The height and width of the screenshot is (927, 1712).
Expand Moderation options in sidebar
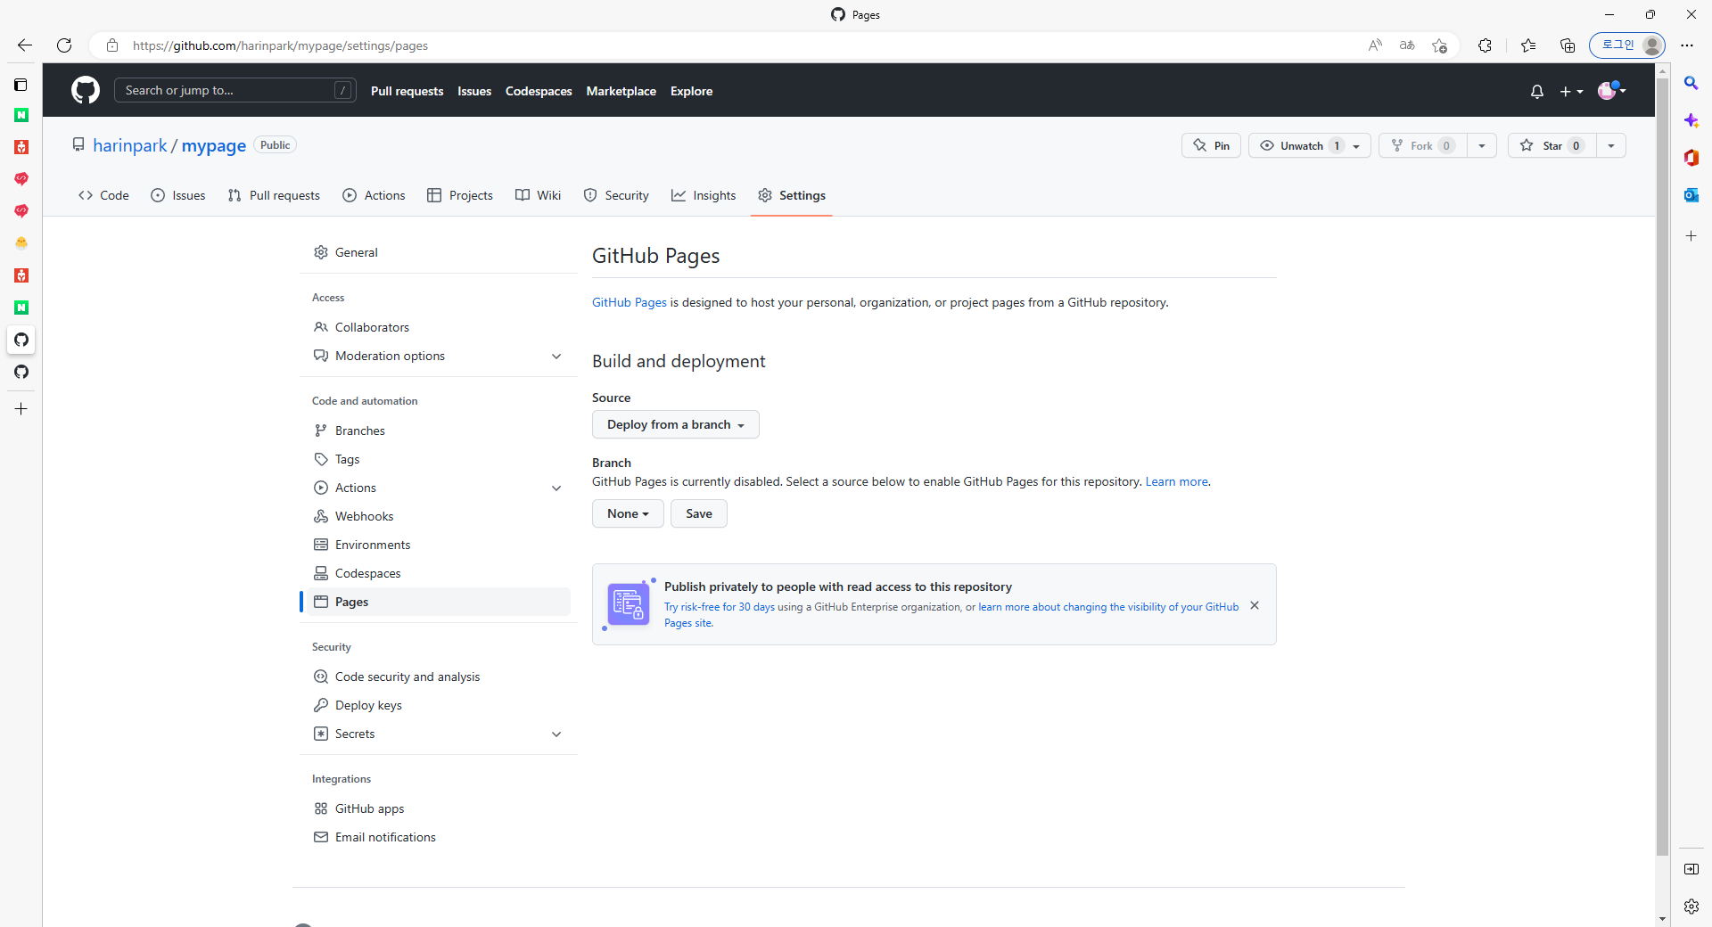tap(439, 356)
